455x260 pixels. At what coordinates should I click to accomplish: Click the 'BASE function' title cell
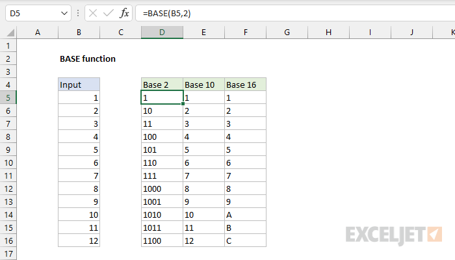coord(88,58)
